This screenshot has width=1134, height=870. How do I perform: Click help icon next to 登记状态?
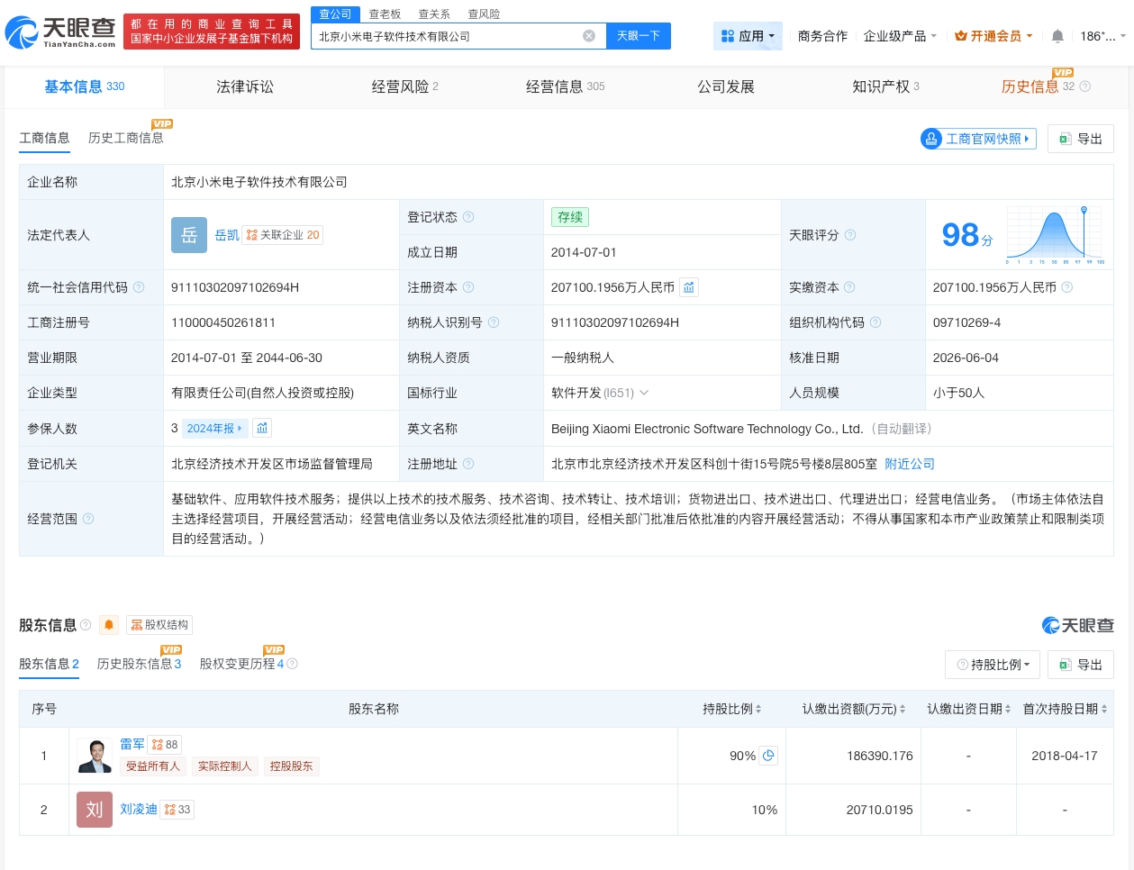(468, 217)
